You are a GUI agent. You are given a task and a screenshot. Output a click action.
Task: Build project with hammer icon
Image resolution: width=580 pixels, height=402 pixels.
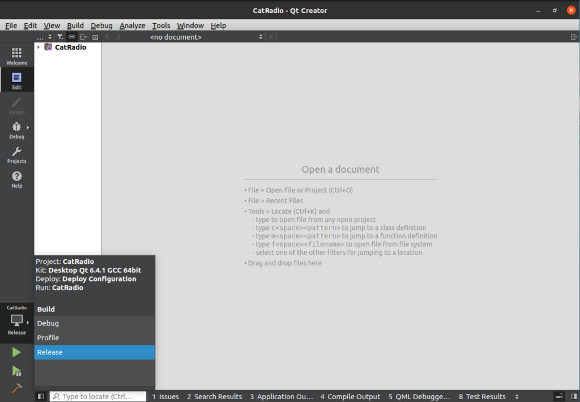[16, 388]
